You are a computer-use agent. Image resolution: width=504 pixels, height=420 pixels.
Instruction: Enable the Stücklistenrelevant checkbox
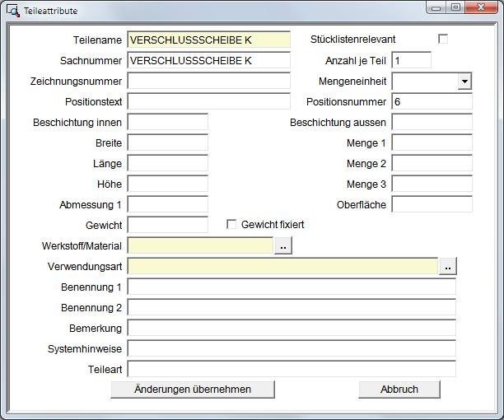(443, 39)
